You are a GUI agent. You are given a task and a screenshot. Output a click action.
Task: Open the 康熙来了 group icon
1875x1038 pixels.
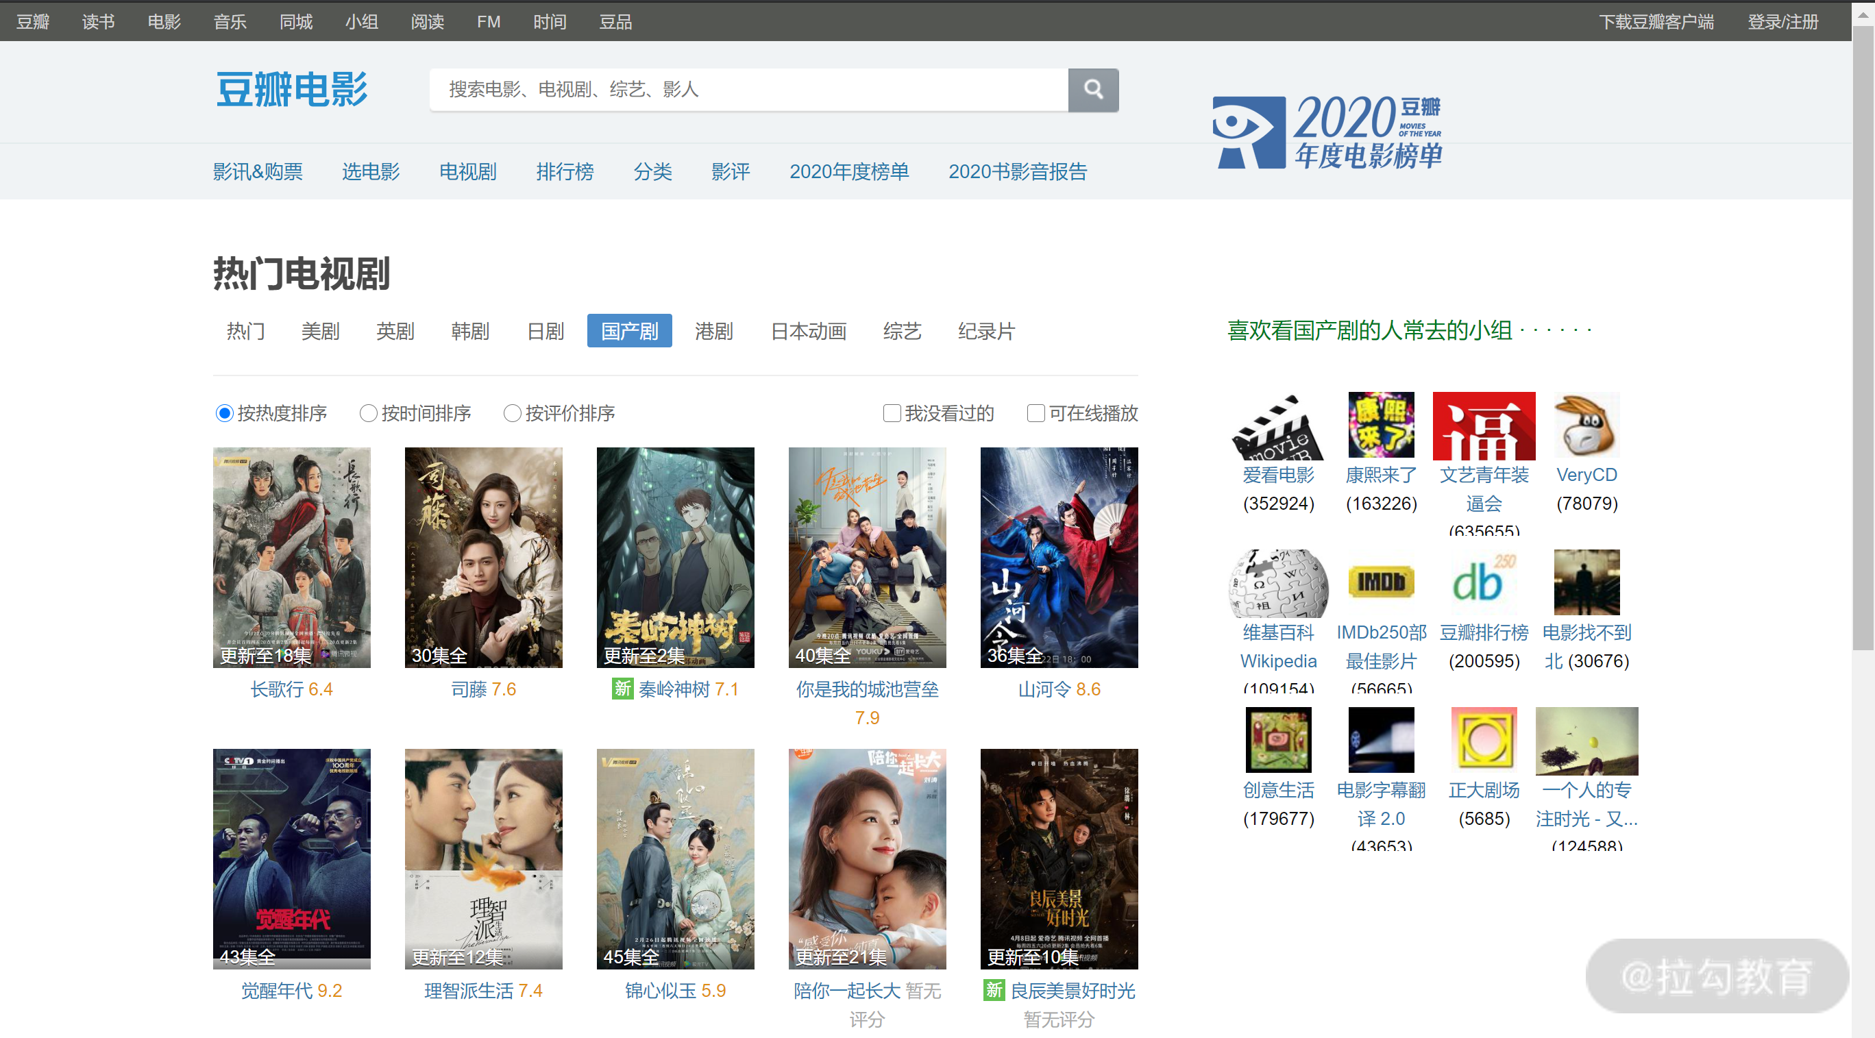click(1381, 426)
